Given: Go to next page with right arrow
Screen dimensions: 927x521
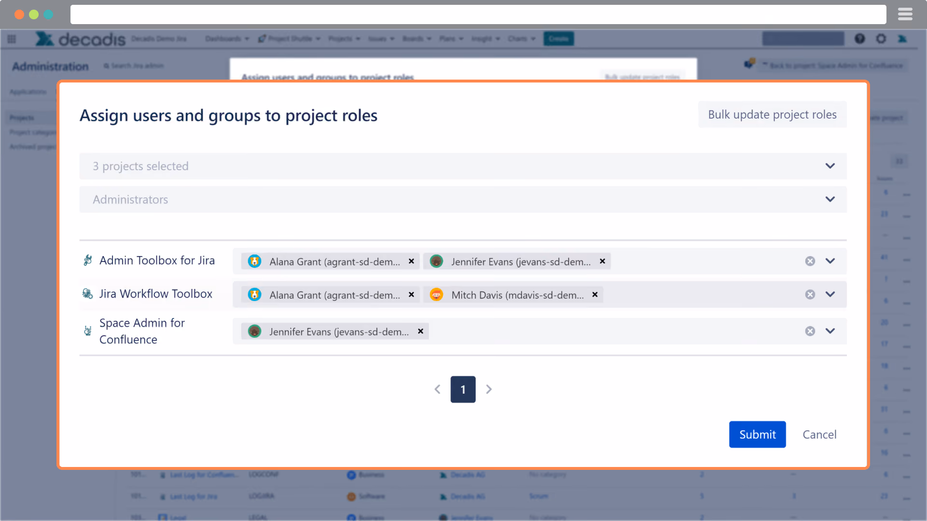Looking at the screenshot, I should [x=489, y=389].
